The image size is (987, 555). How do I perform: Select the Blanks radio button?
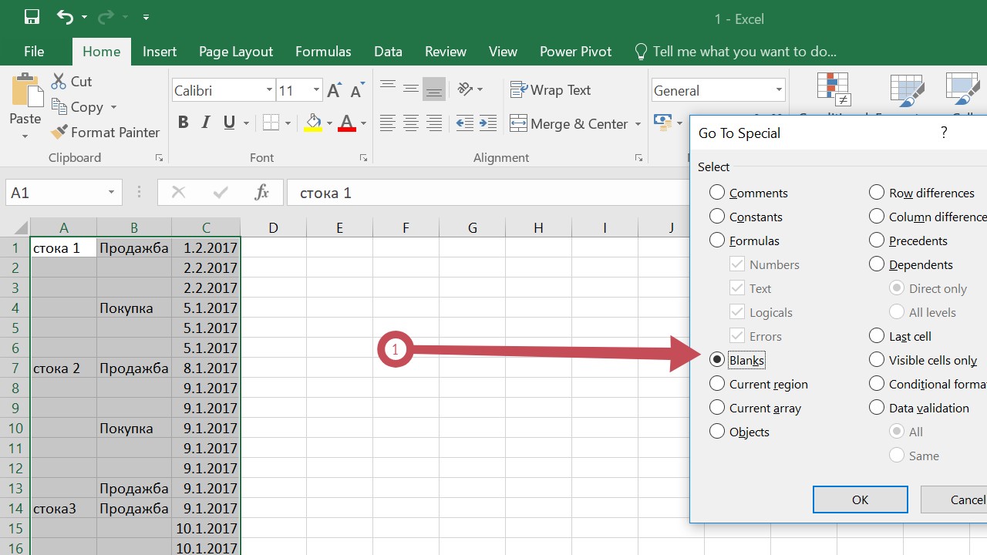click(x=717, y=360)
